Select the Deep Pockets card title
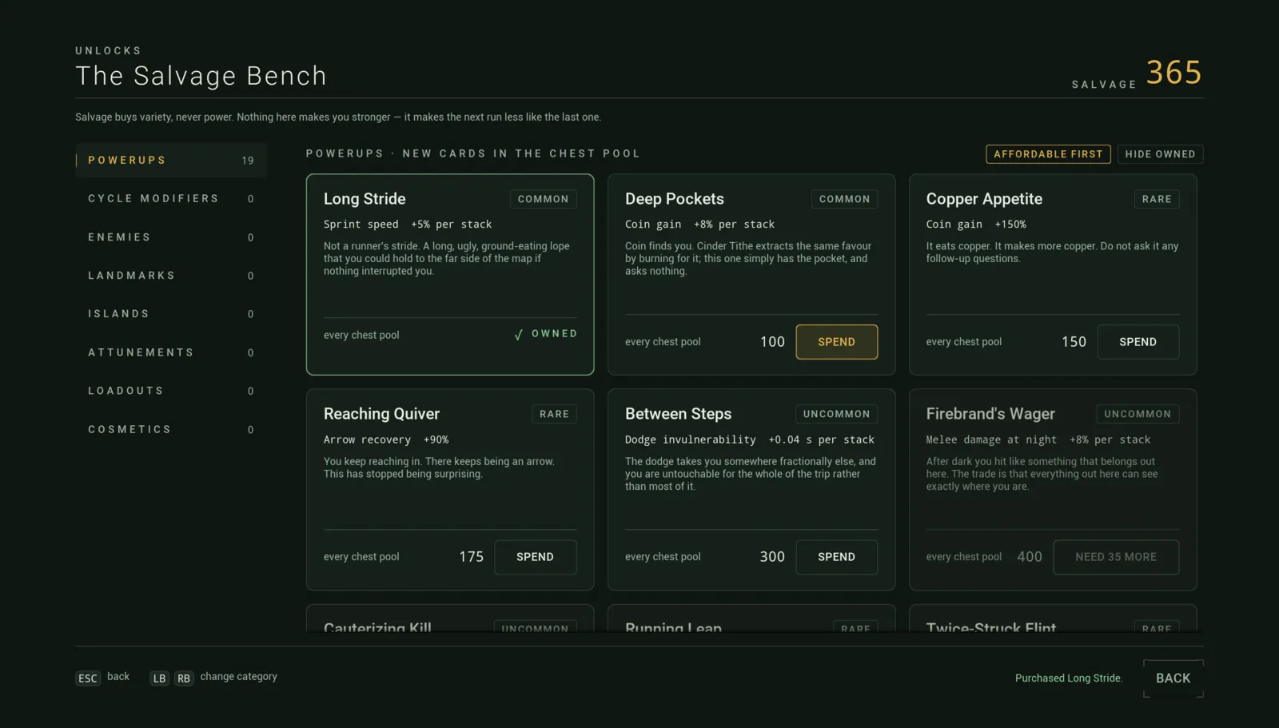 675,199
